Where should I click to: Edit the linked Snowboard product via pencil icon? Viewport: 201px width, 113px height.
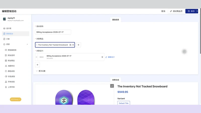click(x=70, y=45)
